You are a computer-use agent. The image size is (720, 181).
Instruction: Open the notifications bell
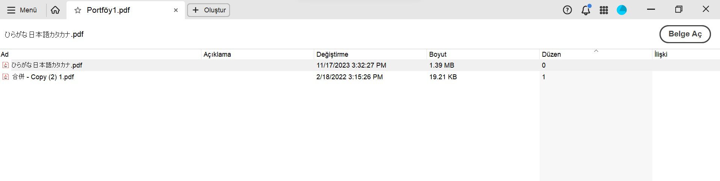click(x=585, y=10)
